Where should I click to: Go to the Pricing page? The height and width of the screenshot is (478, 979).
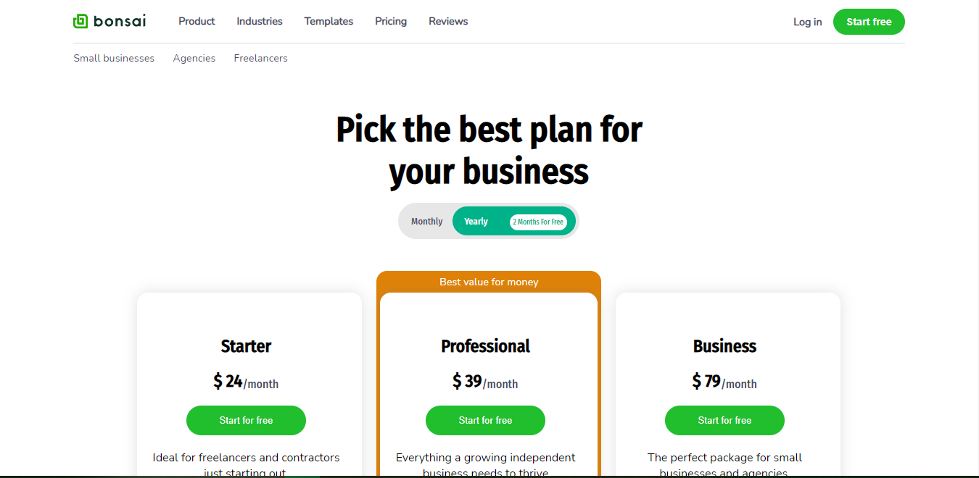391,21
